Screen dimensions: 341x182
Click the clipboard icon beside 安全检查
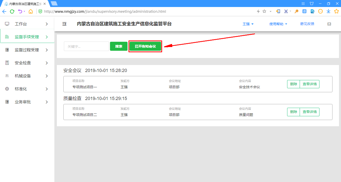tap(7, 63)
